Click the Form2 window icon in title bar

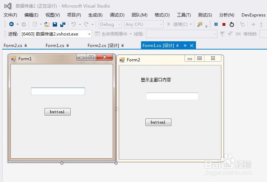pyautogui.click(x=122, y=60)
